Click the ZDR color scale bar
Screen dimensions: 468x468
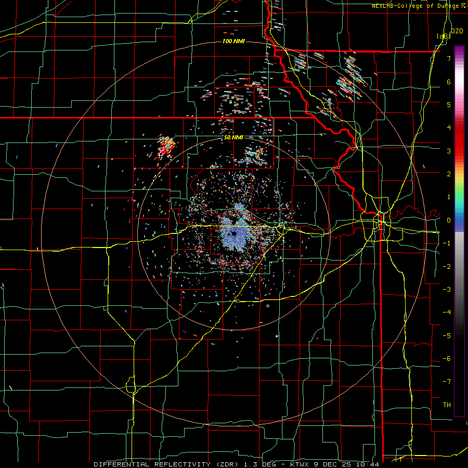(x=459, y=231)
